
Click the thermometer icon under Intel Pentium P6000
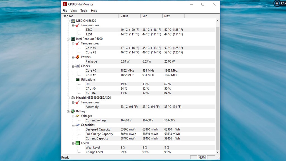point(78,43)
